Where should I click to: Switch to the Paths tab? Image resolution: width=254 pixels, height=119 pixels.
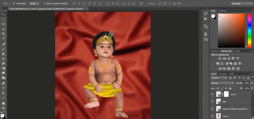coord(232,74)
